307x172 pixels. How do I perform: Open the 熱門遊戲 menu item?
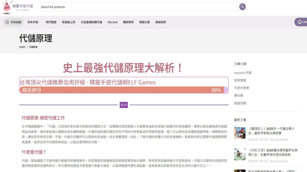point(51,22)
